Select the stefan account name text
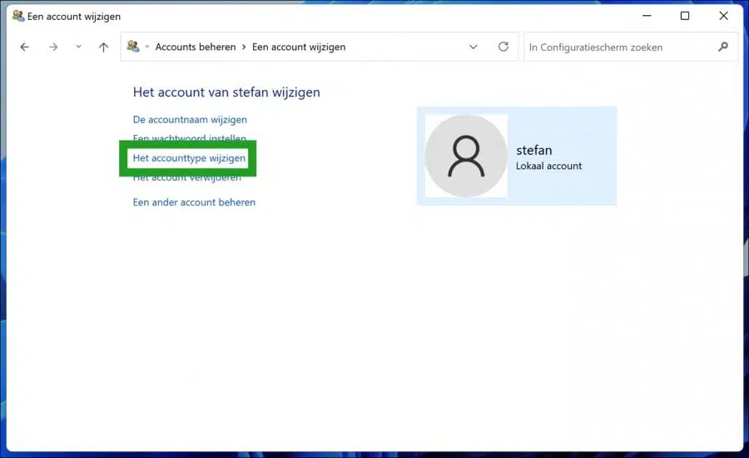Screen dimensions: 749x458 534,150
